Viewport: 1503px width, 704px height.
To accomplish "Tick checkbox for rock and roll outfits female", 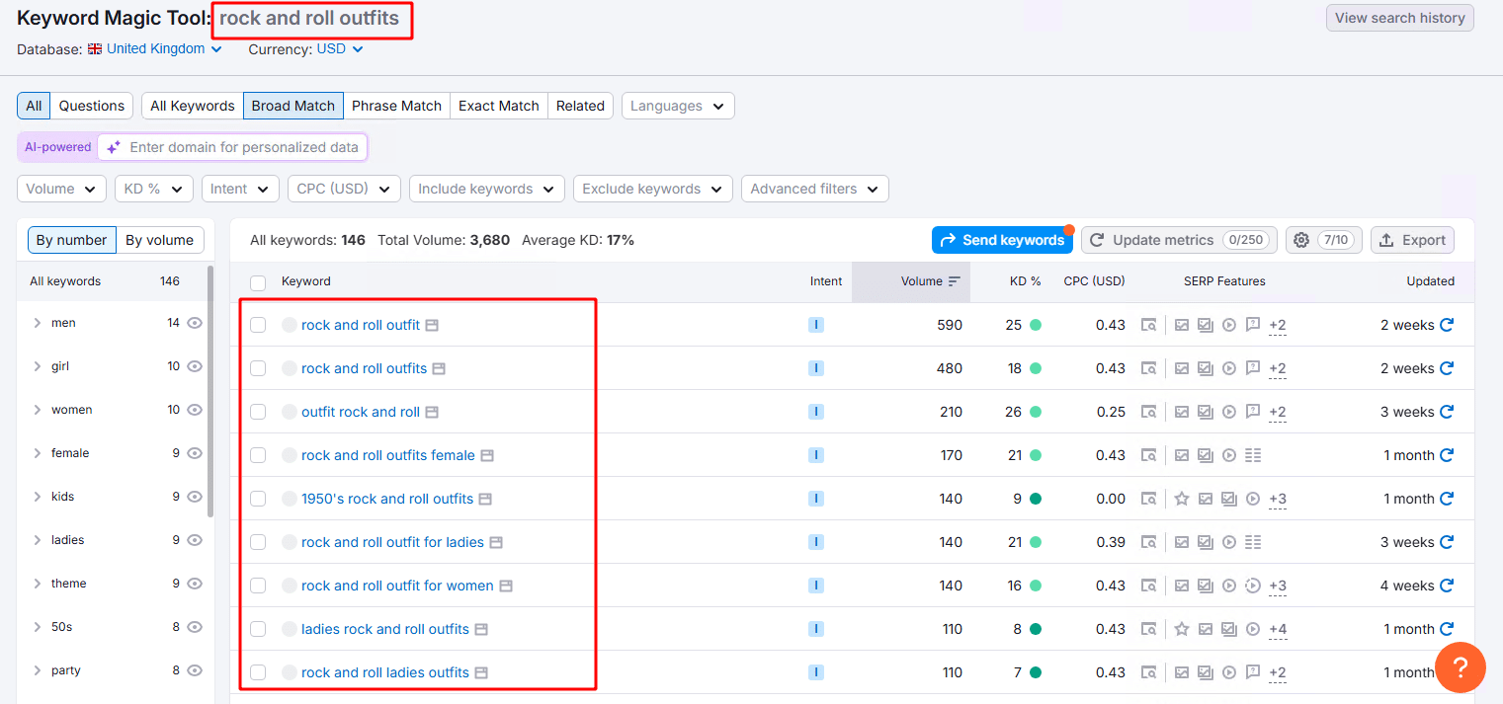I will coord(258,455).
